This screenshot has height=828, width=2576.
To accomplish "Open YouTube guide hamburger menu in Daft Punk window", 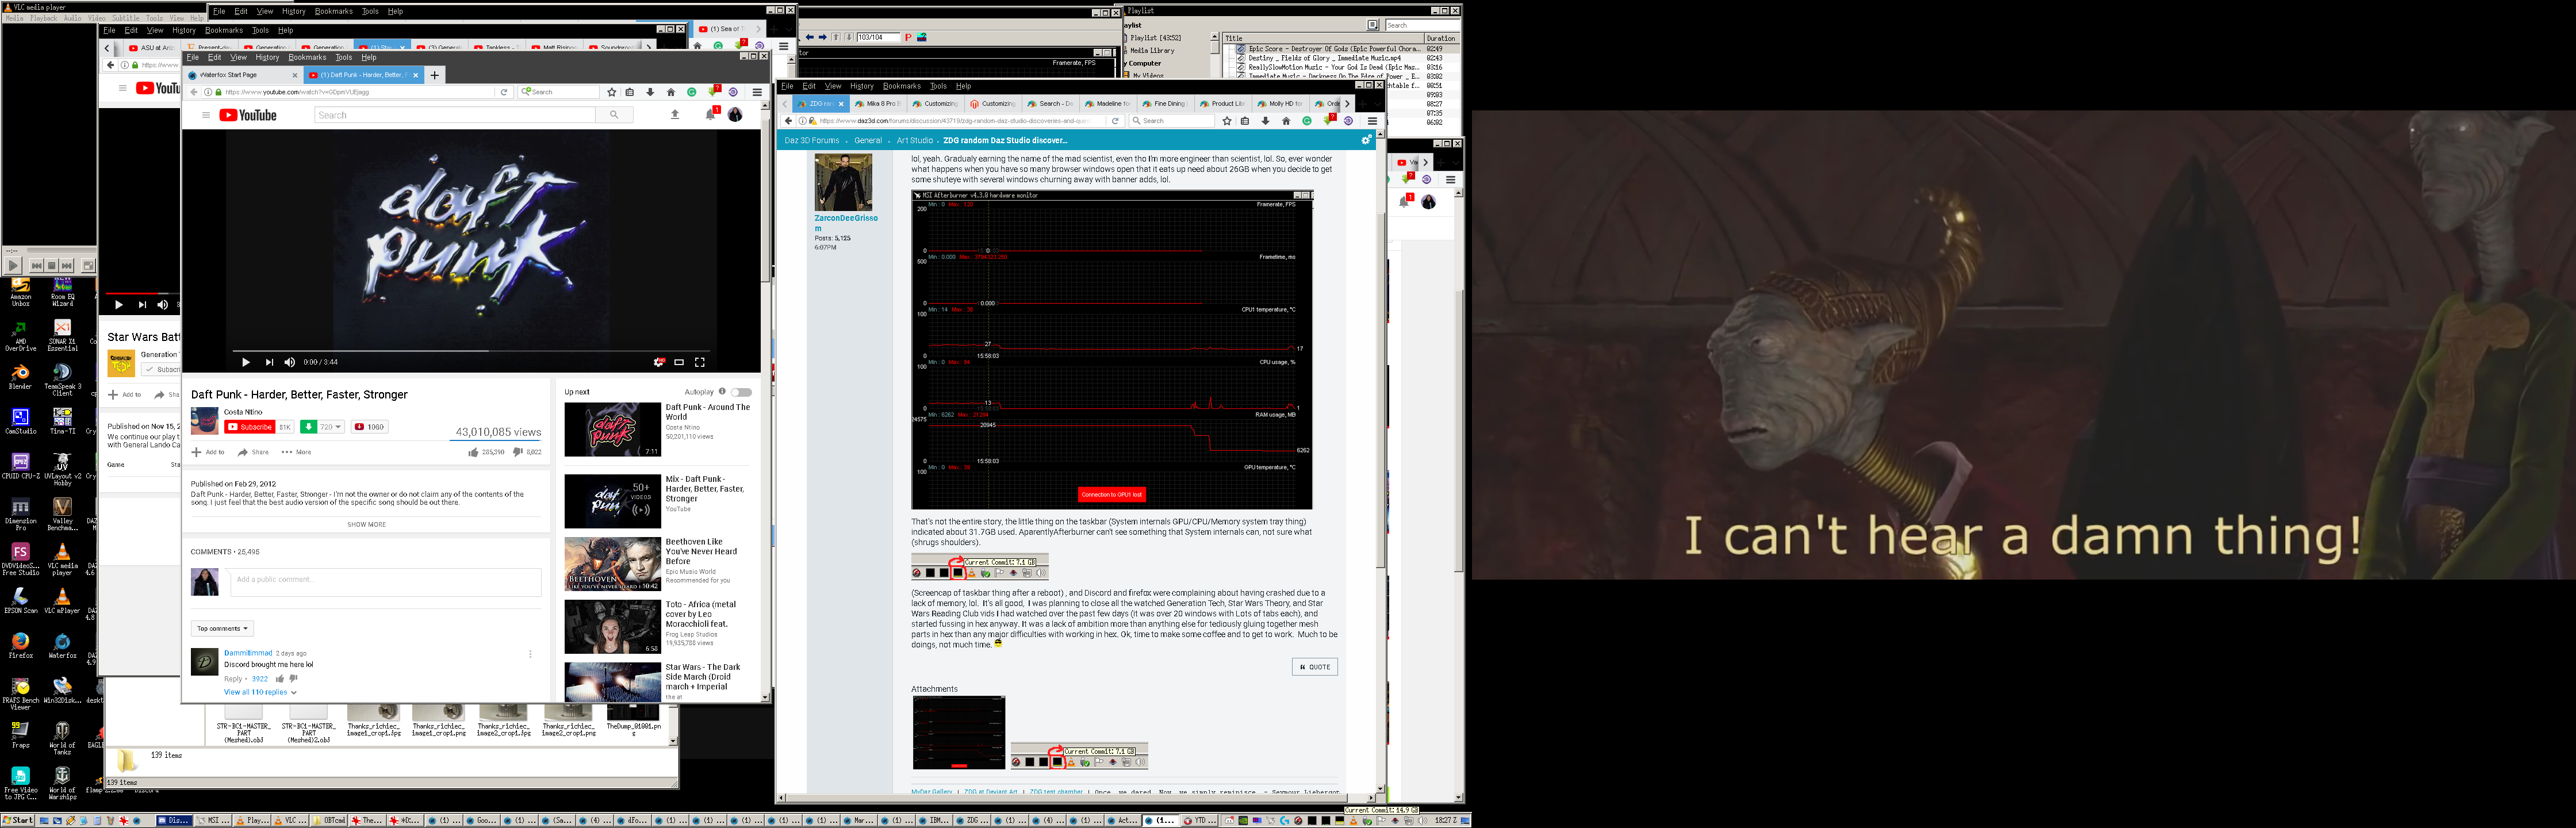I will tap(206, 115).
